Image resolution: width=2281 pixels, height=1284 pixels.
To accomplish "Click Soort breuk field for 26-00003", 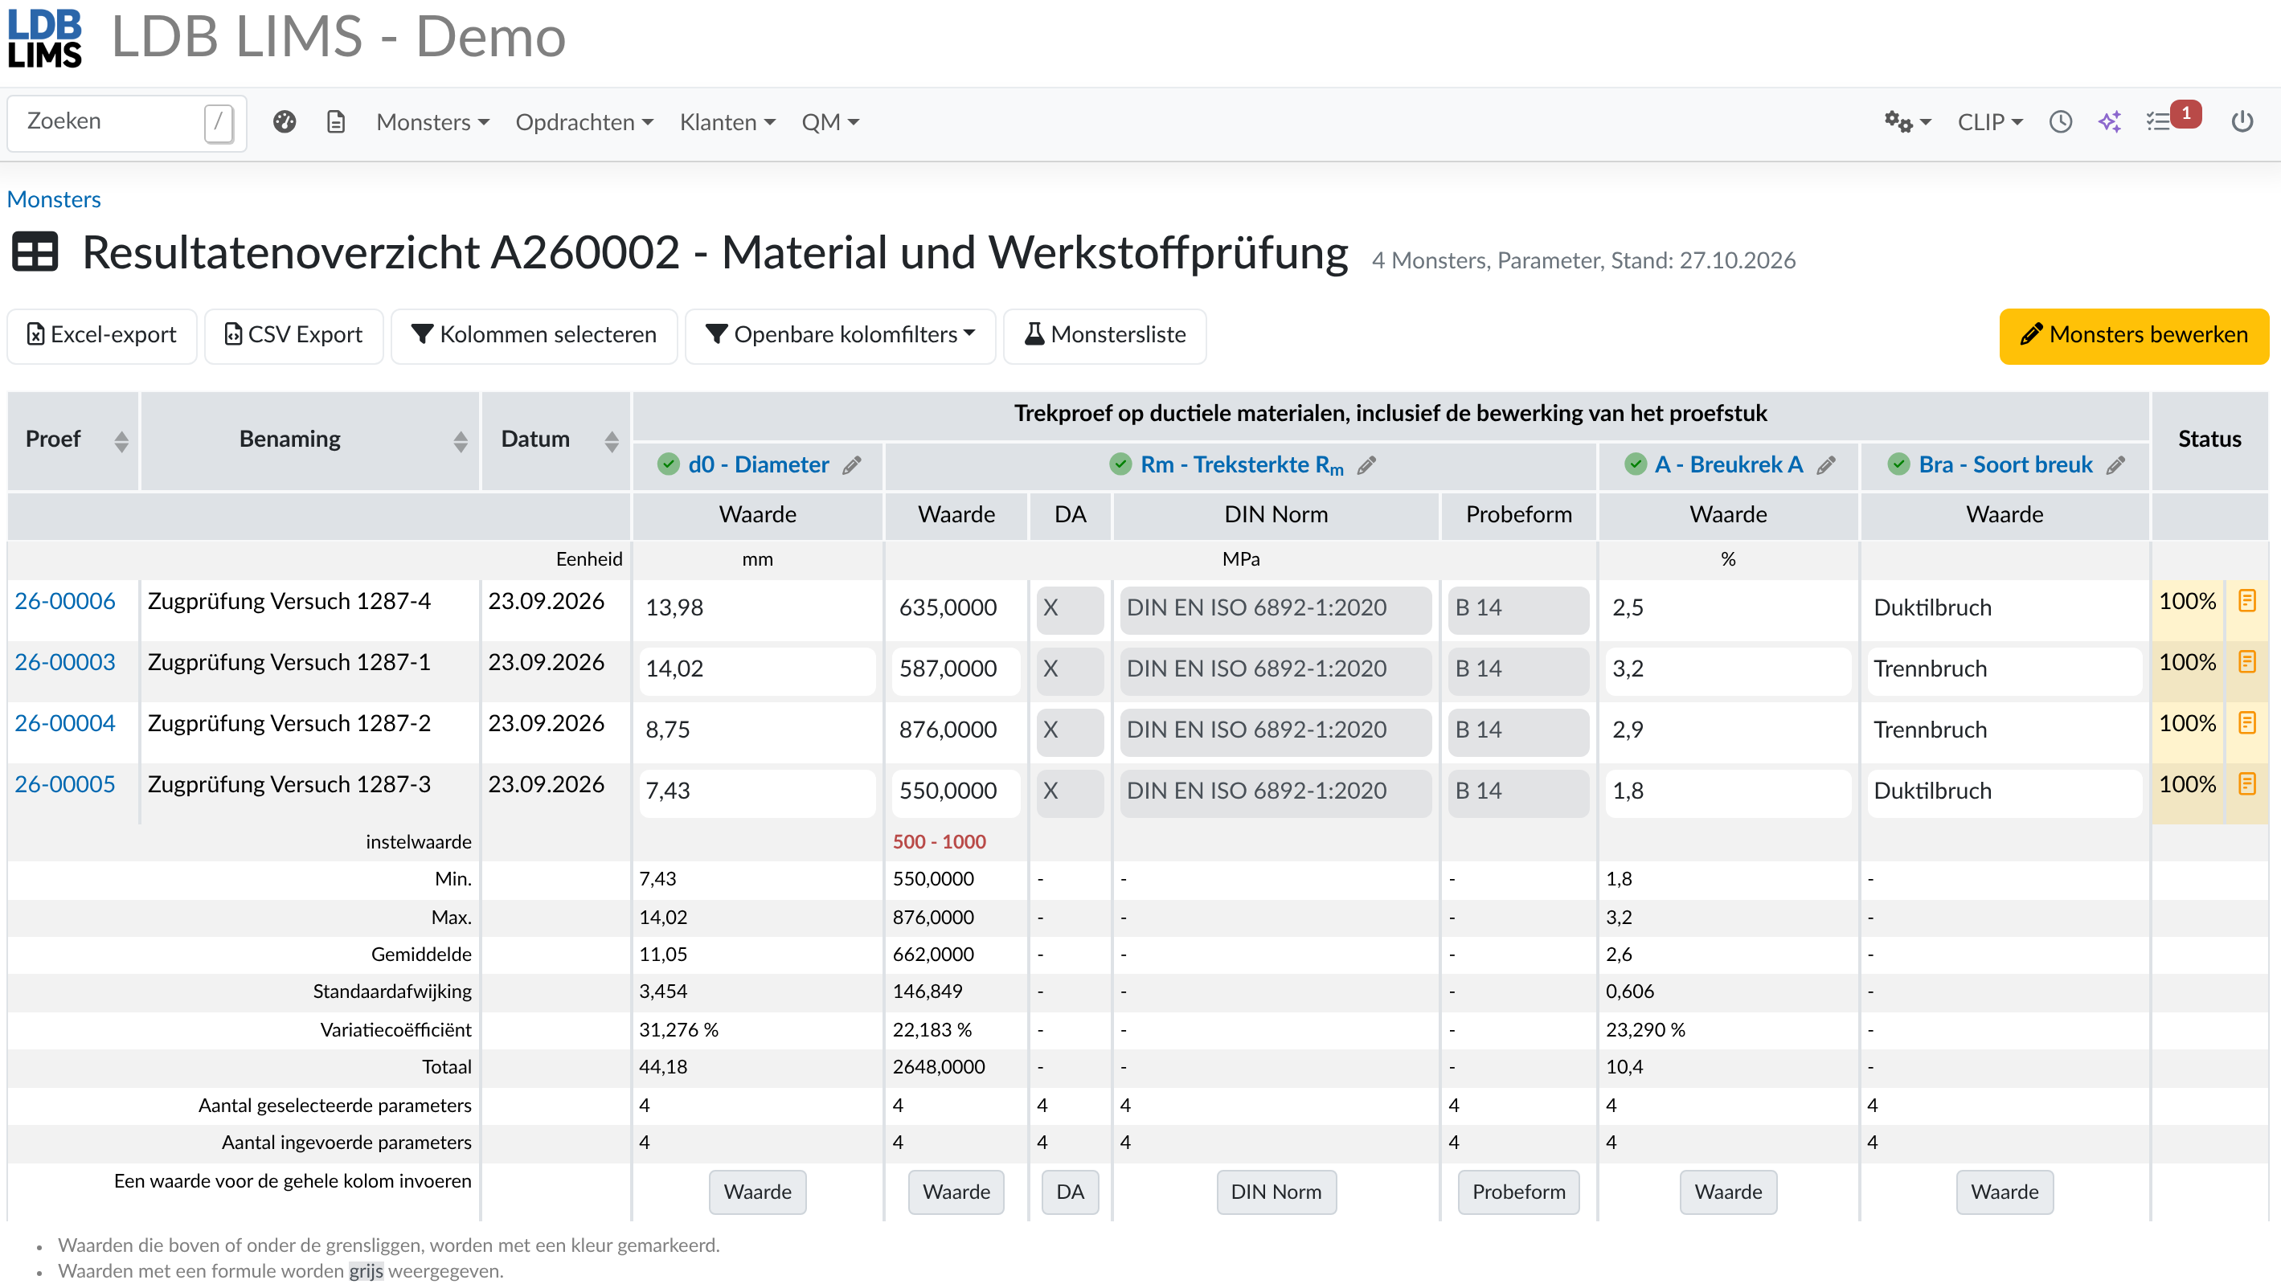I will (2005, 669).
